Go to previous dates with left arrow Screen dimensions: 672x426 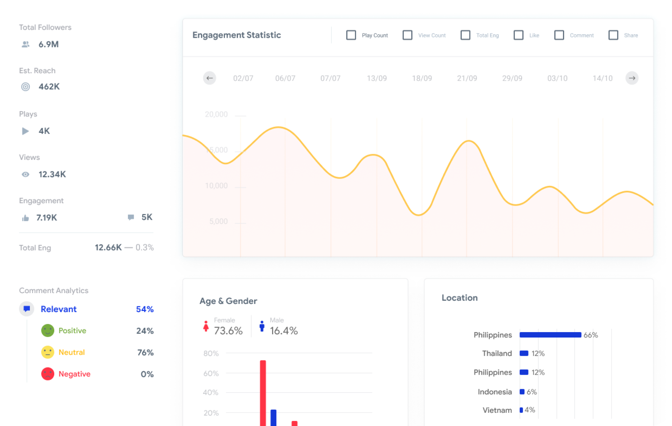(x=209, y=78)
